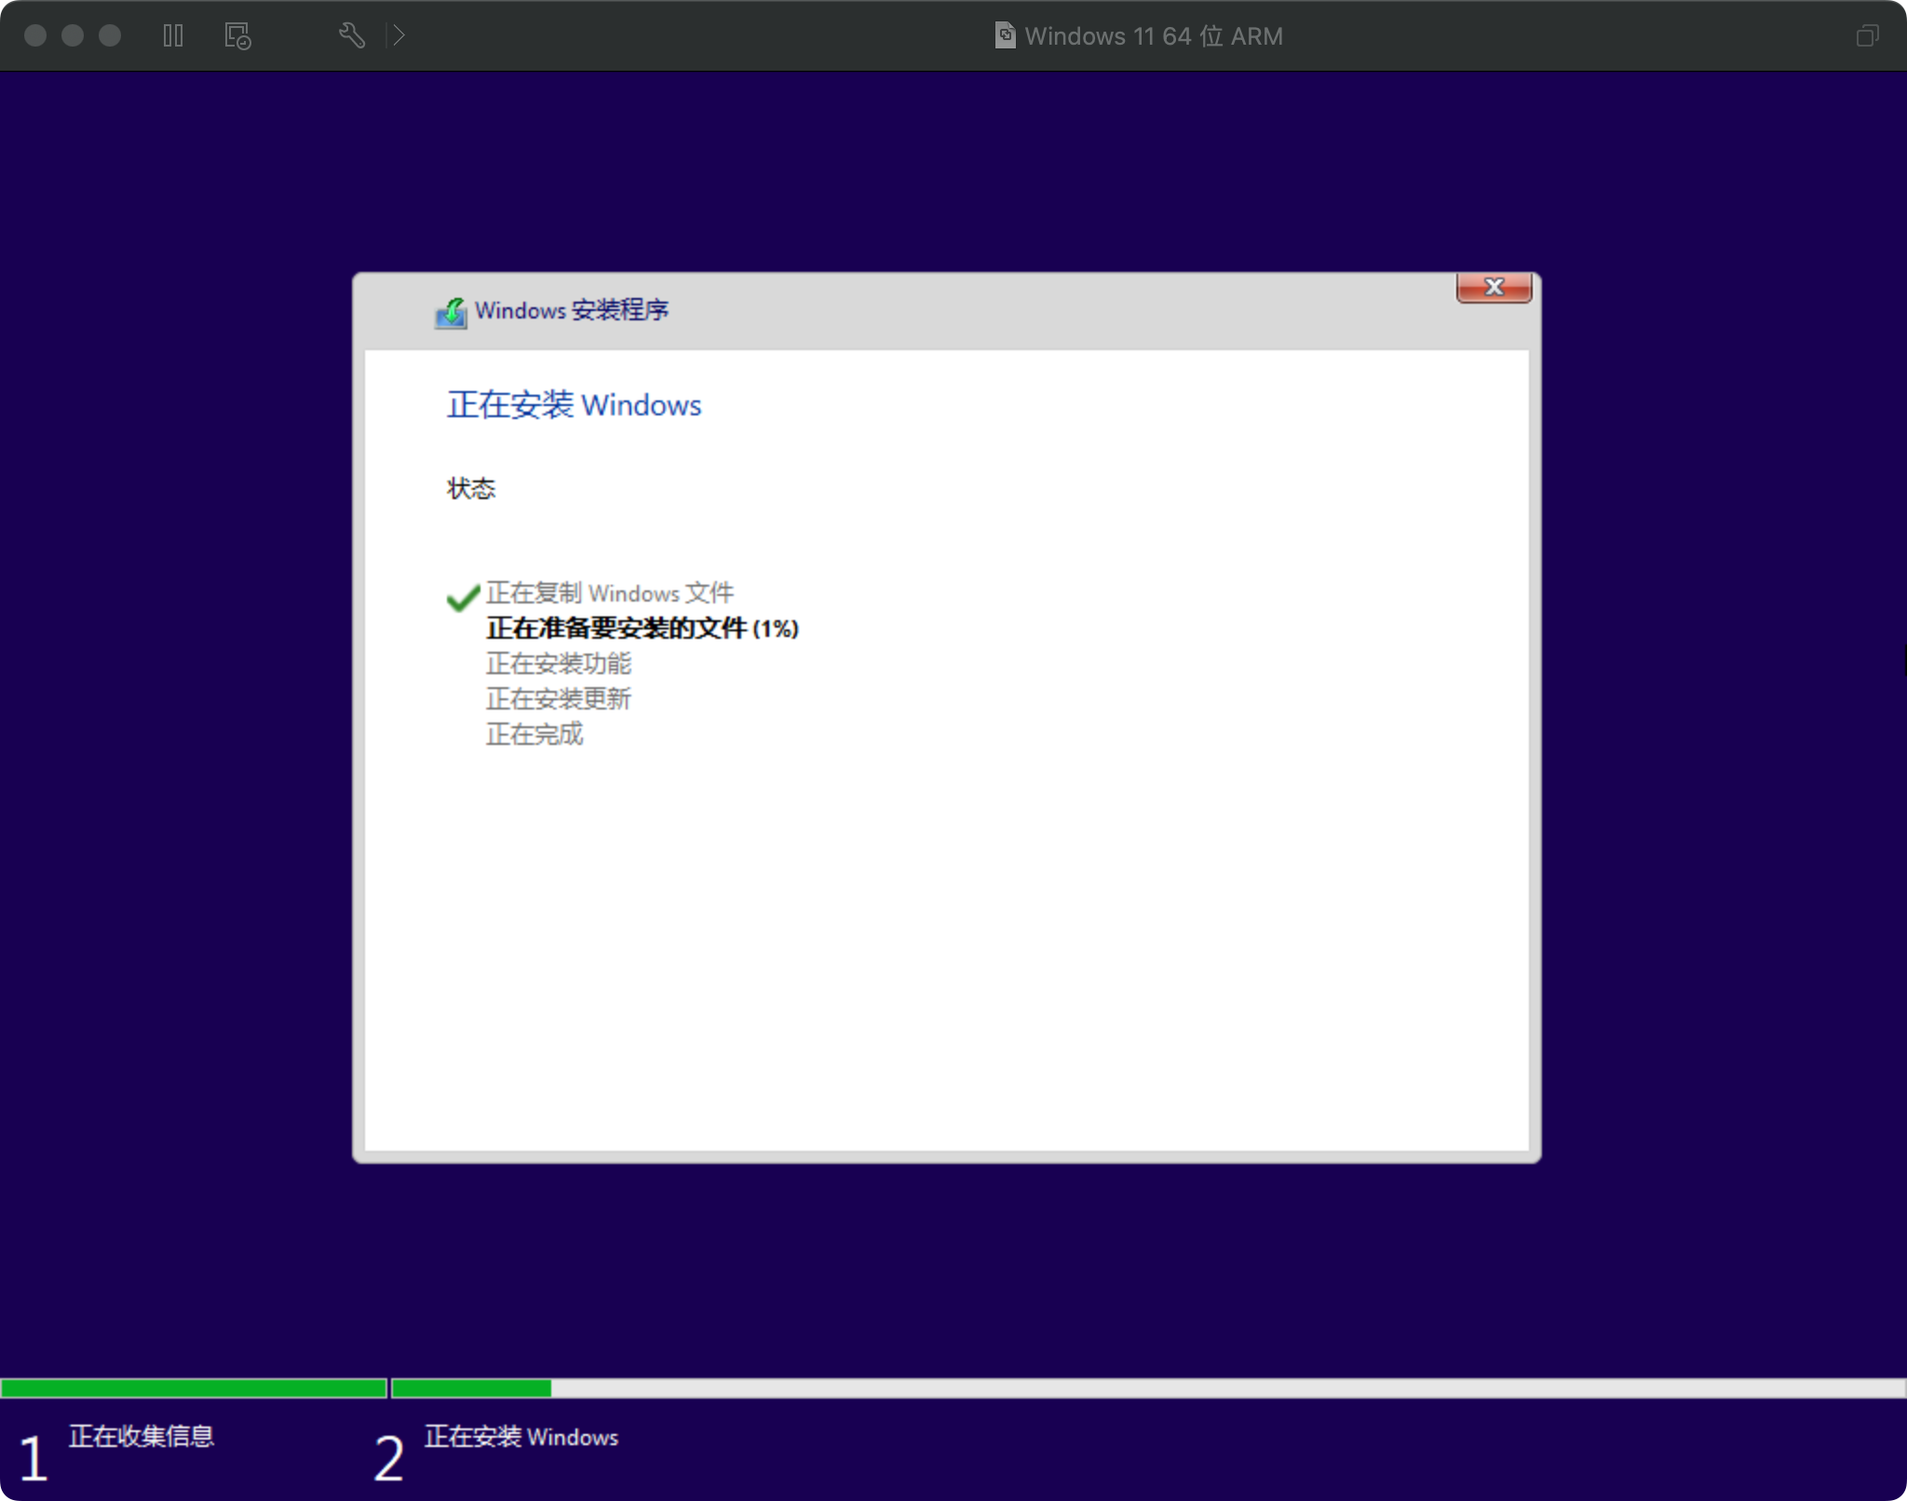Click bottom stage label "正在安装 Windows"
The height and width of the screenshot is (1501, 1907).
pos(521,1437)
